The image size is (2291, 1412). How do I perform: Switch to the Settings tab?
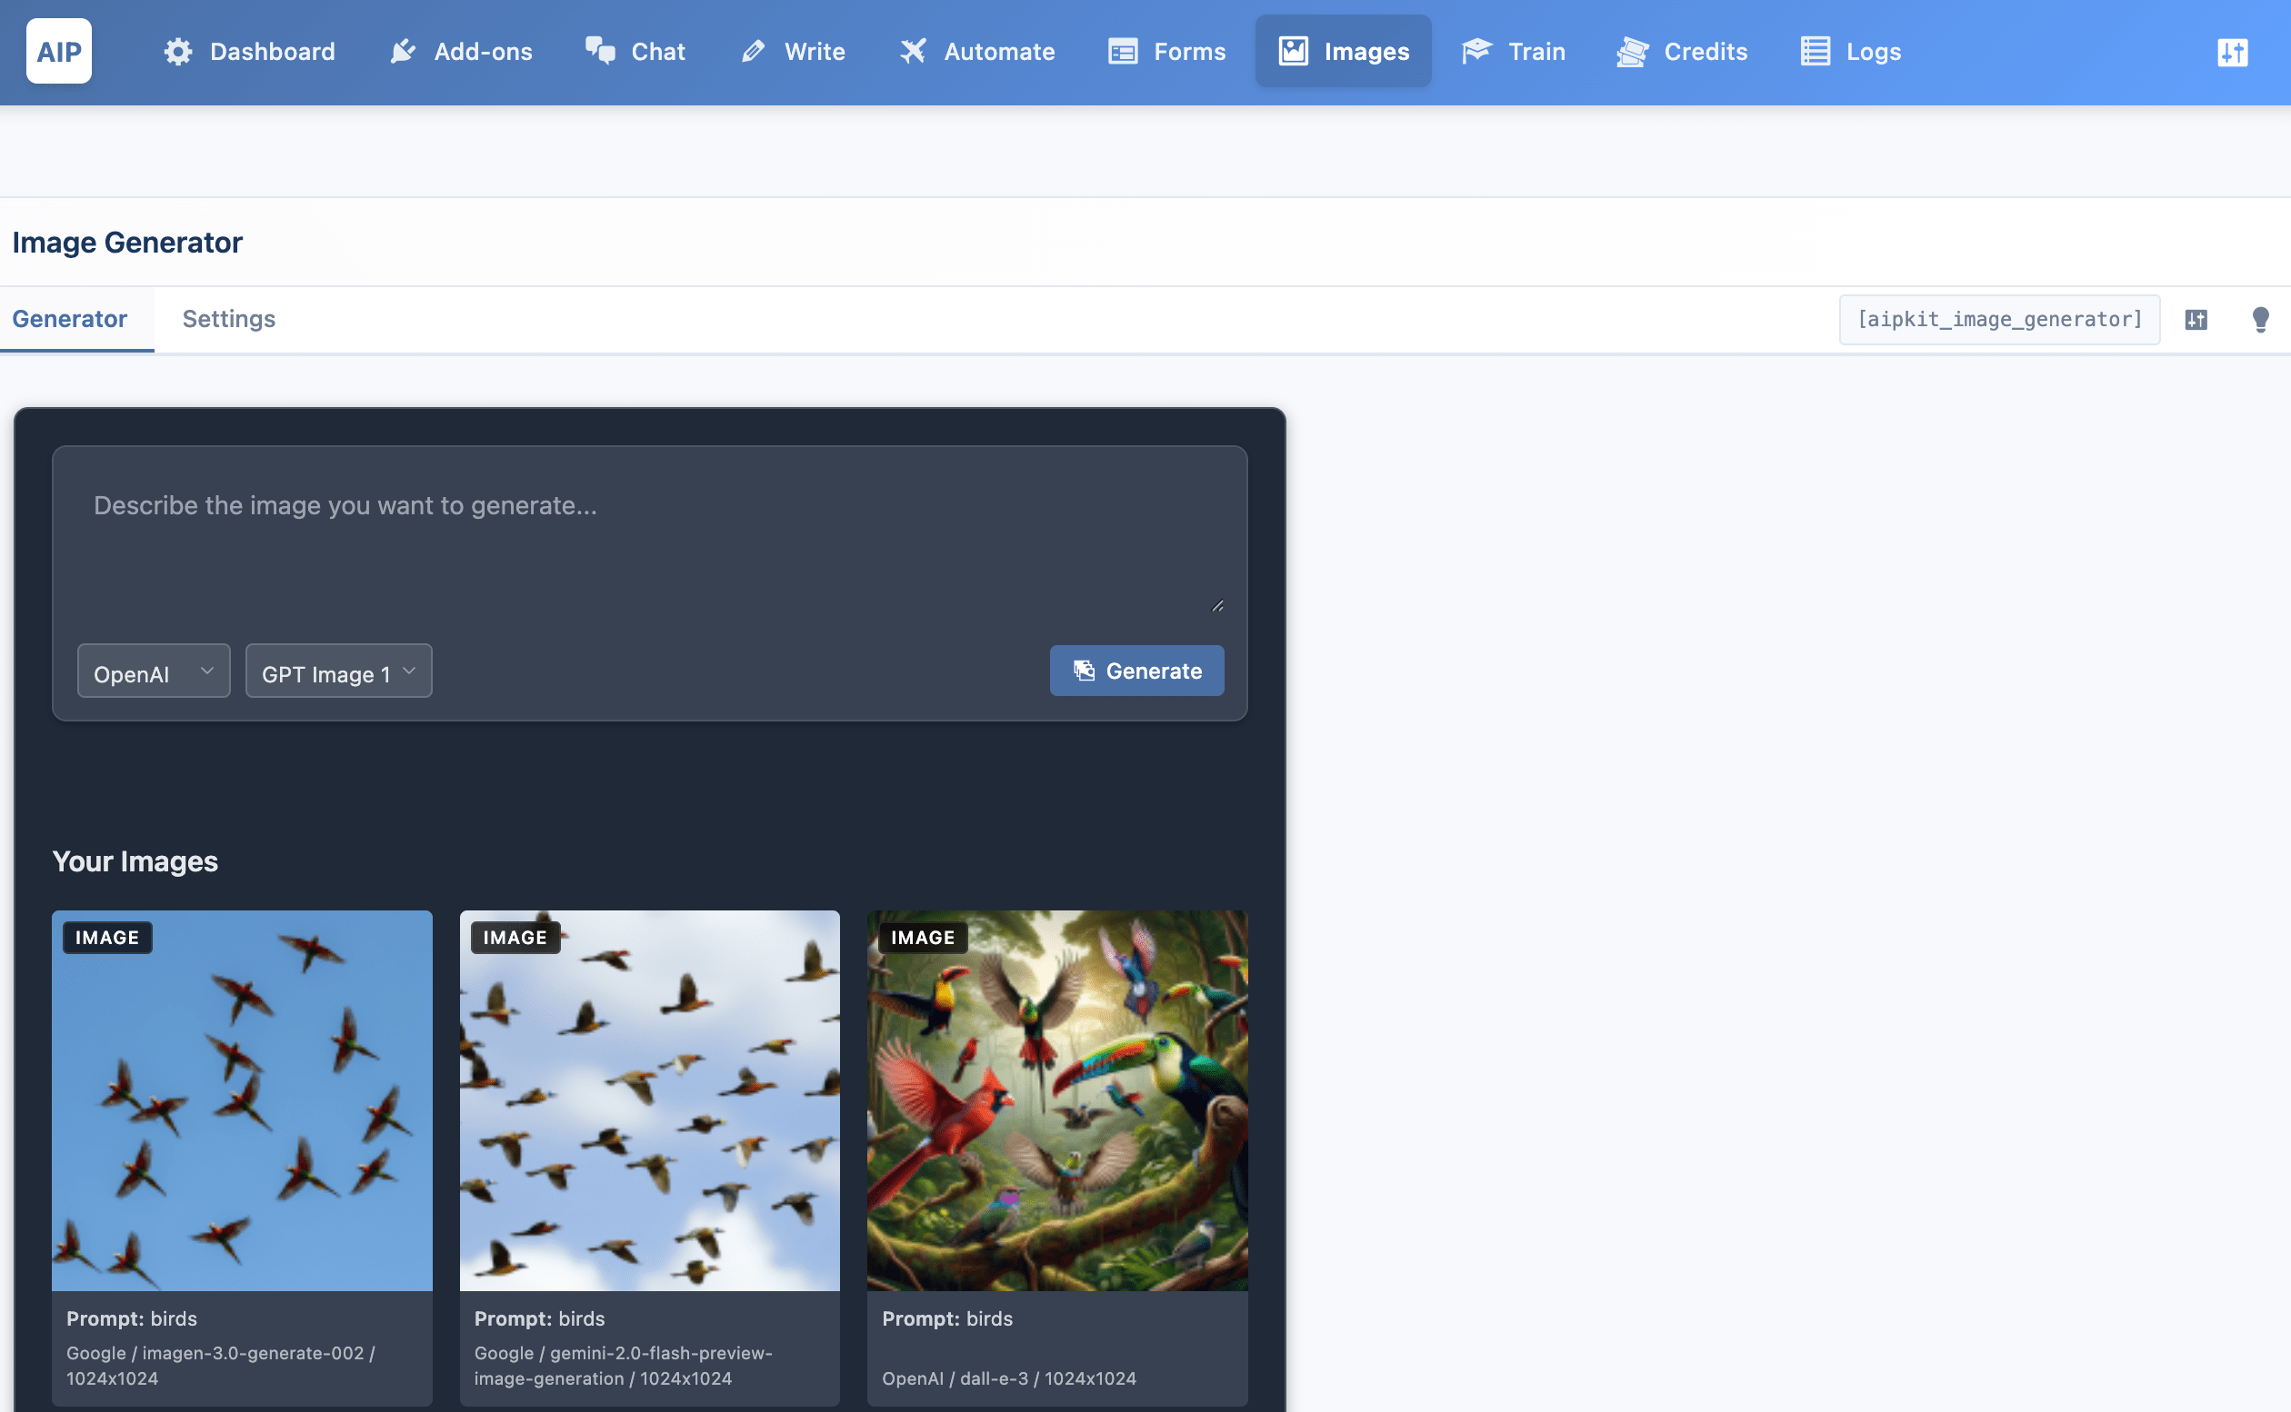tap(229, 320)
